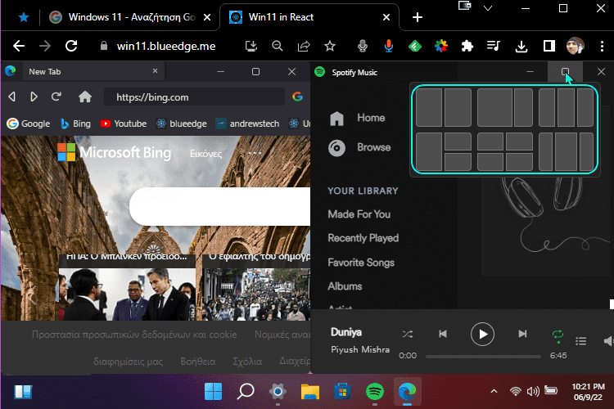614x409 pixels.
Task: Open Albums in Spotify library
Action: (x=345, y=286)
